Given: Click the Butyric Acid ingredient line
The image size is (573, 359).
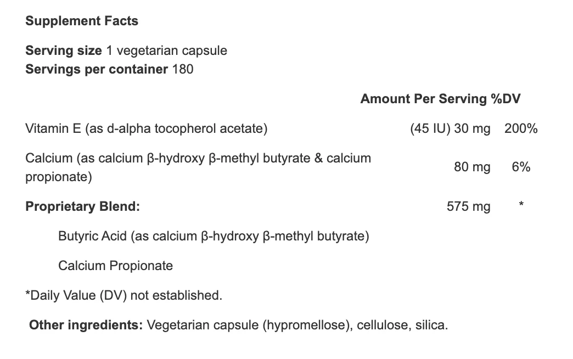Looking at the screenshot, I should coord(214,236).
